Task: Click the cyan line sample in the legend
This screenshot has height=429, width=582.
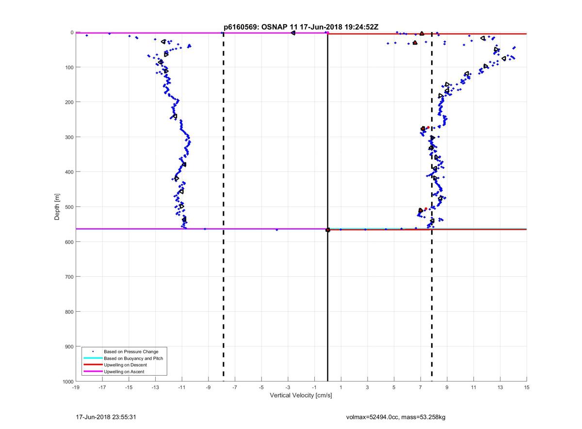Action: click(x=93, y=358)
